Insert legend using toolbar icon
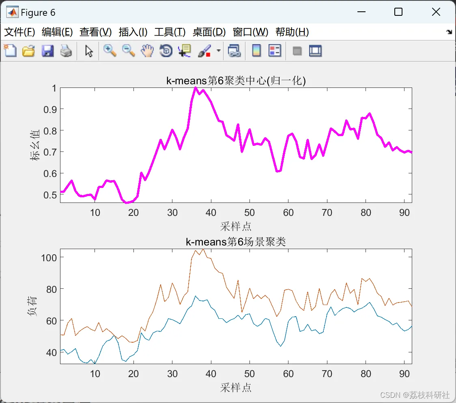This screenshot has width=456, height=403. coord(275,51)
